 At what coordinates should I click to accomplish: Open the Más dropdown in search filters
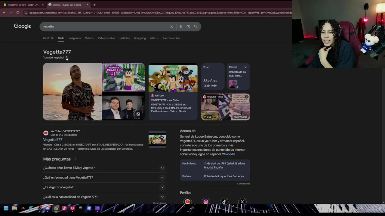(154, 38)
